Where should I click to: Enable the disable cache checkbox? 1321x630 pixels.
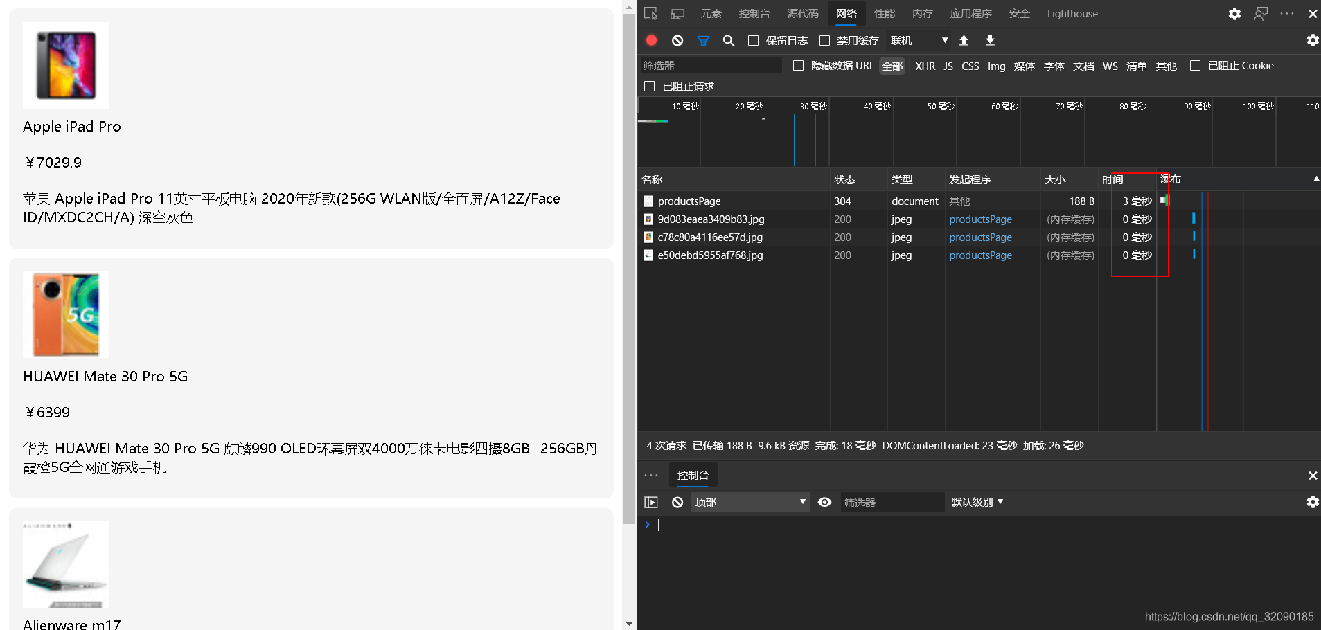point(824,41)
